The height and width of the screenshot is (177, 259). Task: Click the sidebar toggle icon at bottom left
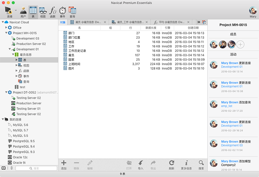coord(3,168)
